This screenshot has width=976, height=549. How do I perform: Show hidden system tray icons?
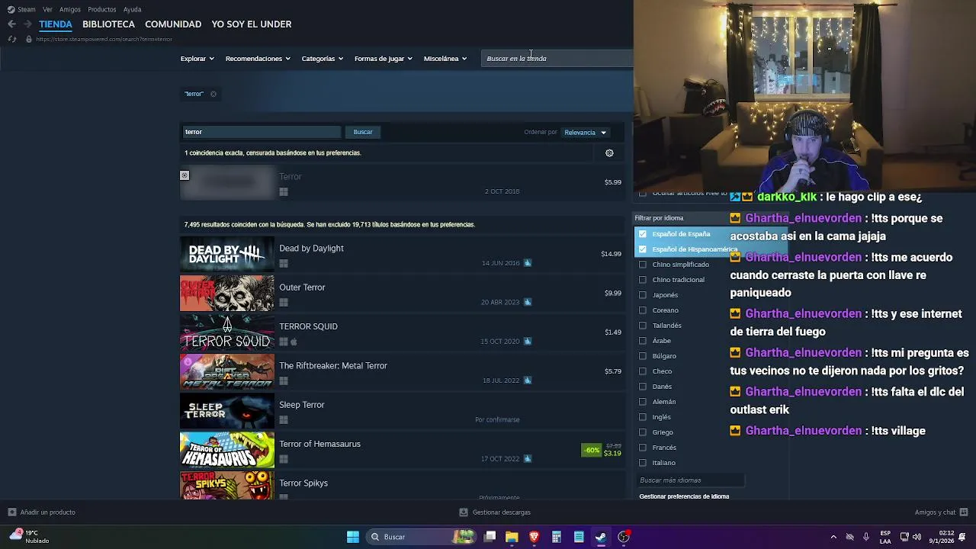click(833, 537)
